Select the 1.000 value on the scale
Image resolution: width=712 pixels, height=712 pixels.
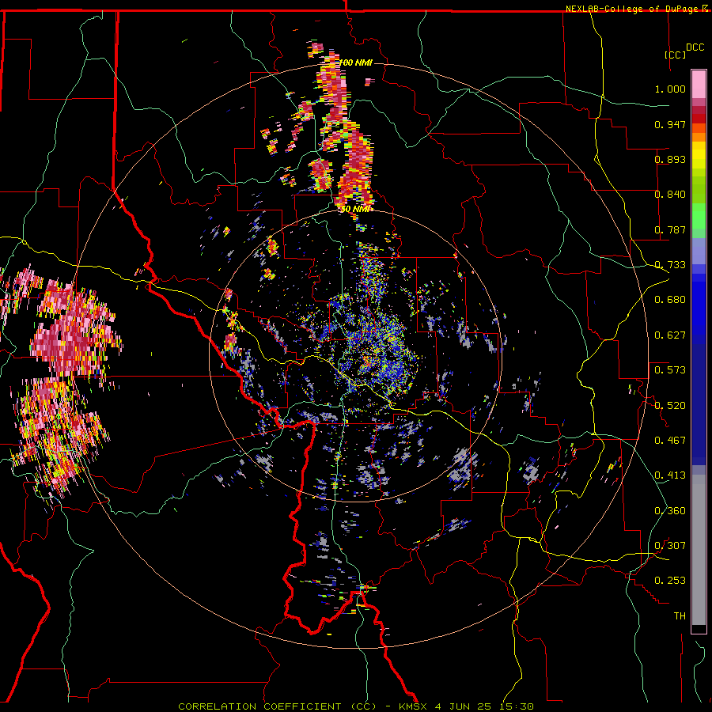click(670, 89)
